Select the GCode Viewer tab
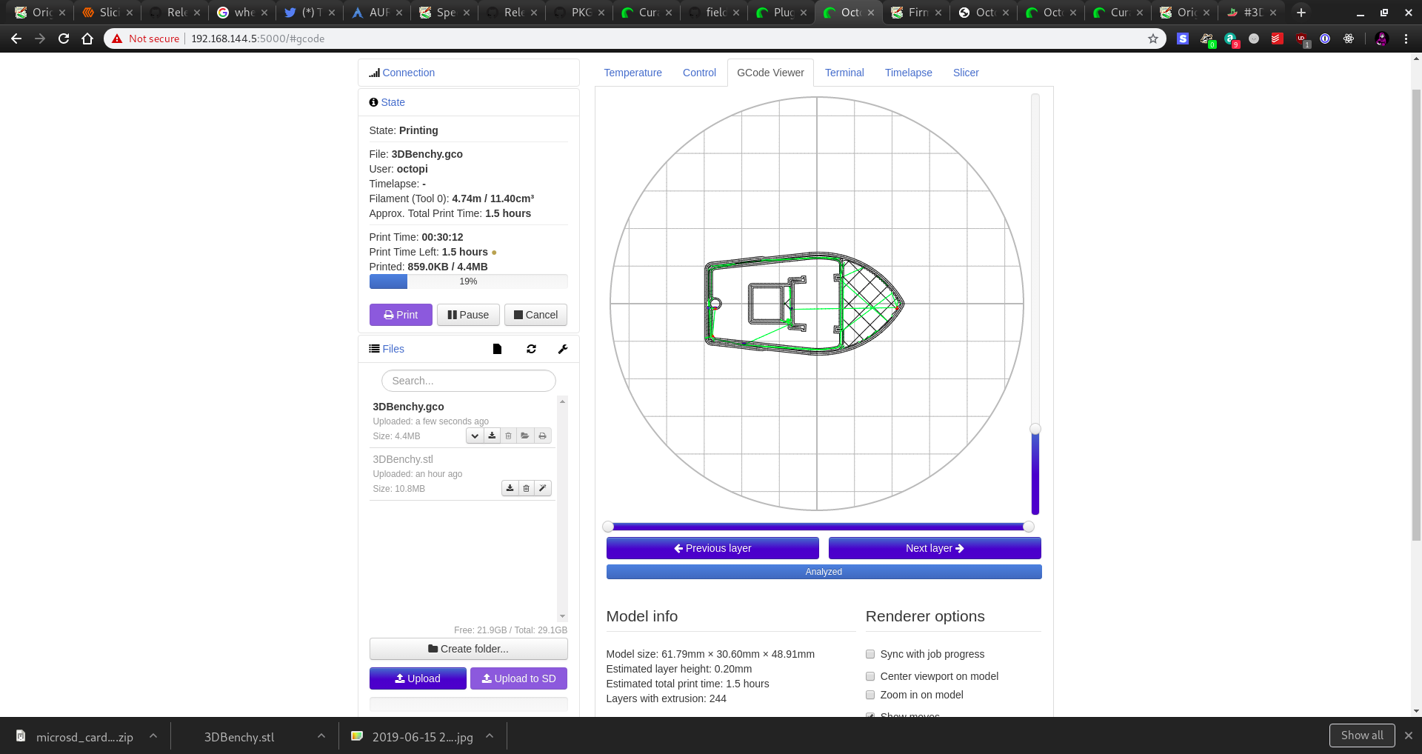The image size is (1422, 754). pyautogui.click(x=770, y=73)
